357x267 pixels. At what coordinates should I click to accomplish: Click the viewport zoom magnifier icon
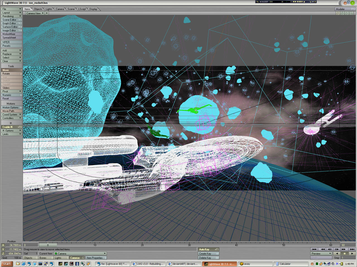[x=351, y=13]
